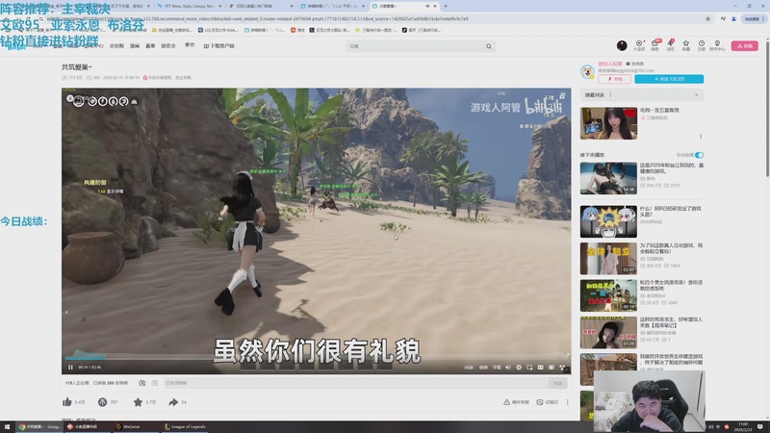This screenshot has width=770, height=433.
Task: Open danmaku settings icon beside toggle
Action: pos(155,383)
